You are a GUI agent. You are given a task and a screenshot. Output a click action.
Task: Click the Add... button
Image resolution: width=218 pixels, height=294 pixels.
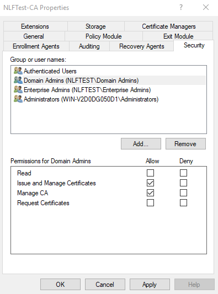click(141, 144)
